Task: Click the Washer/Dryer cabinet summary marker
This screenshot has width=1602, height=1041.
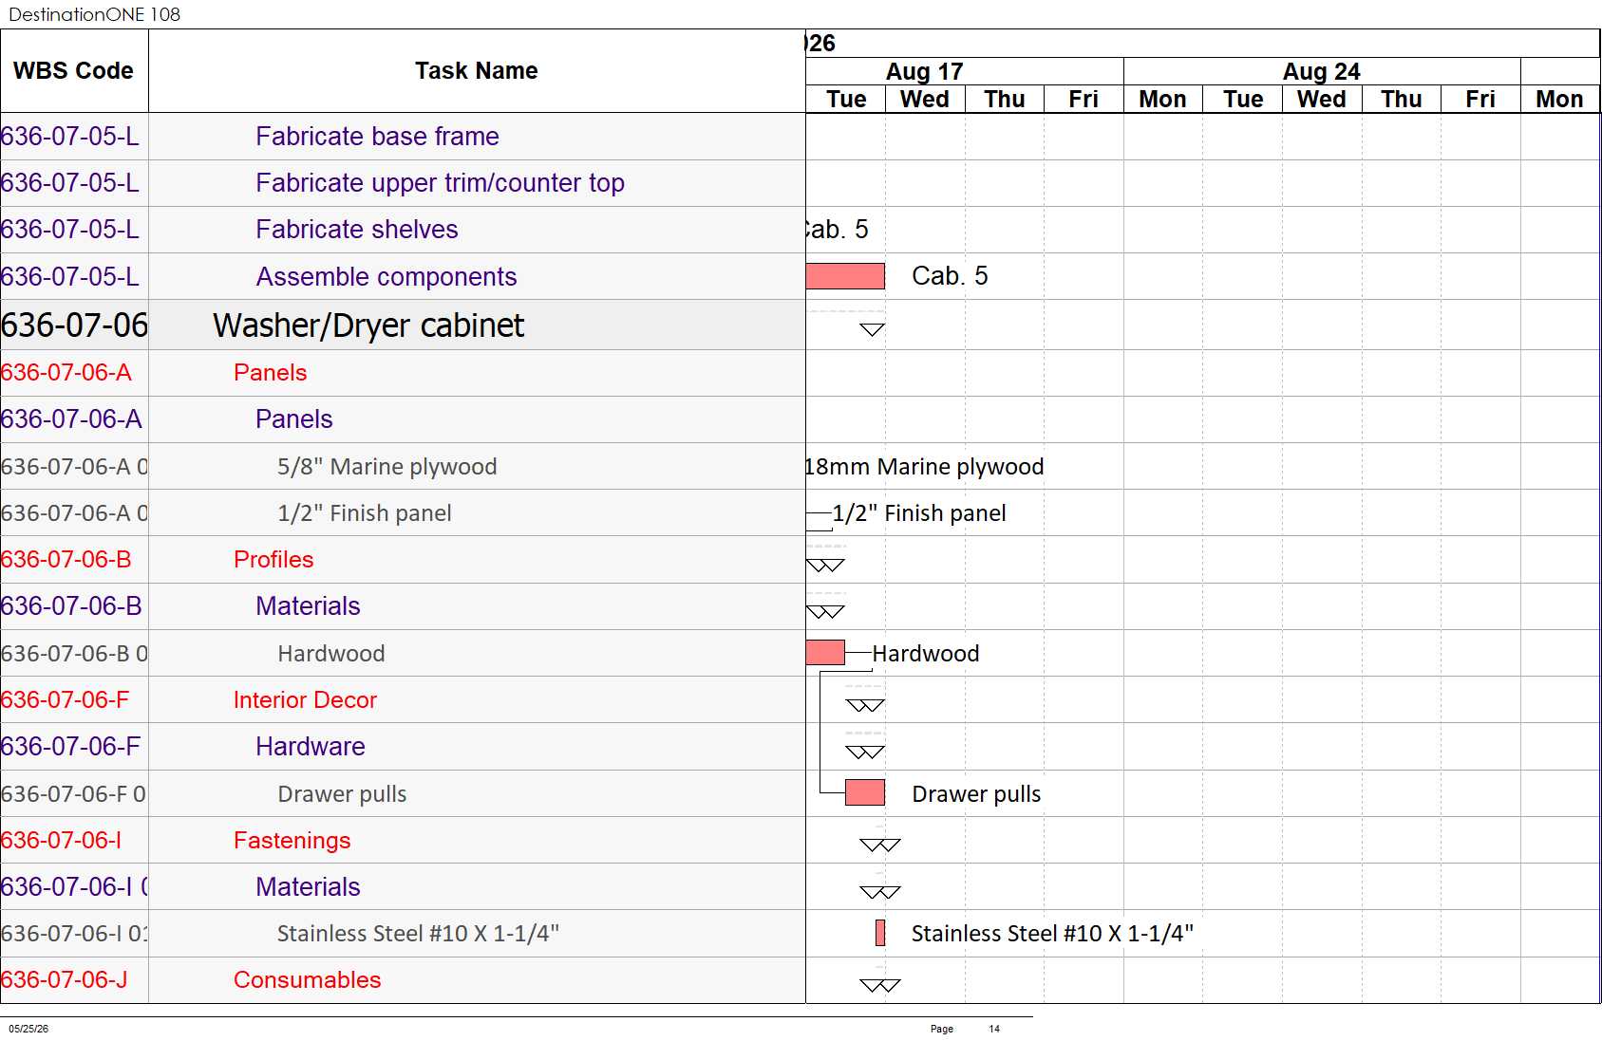Action: (x=872, y=329)
